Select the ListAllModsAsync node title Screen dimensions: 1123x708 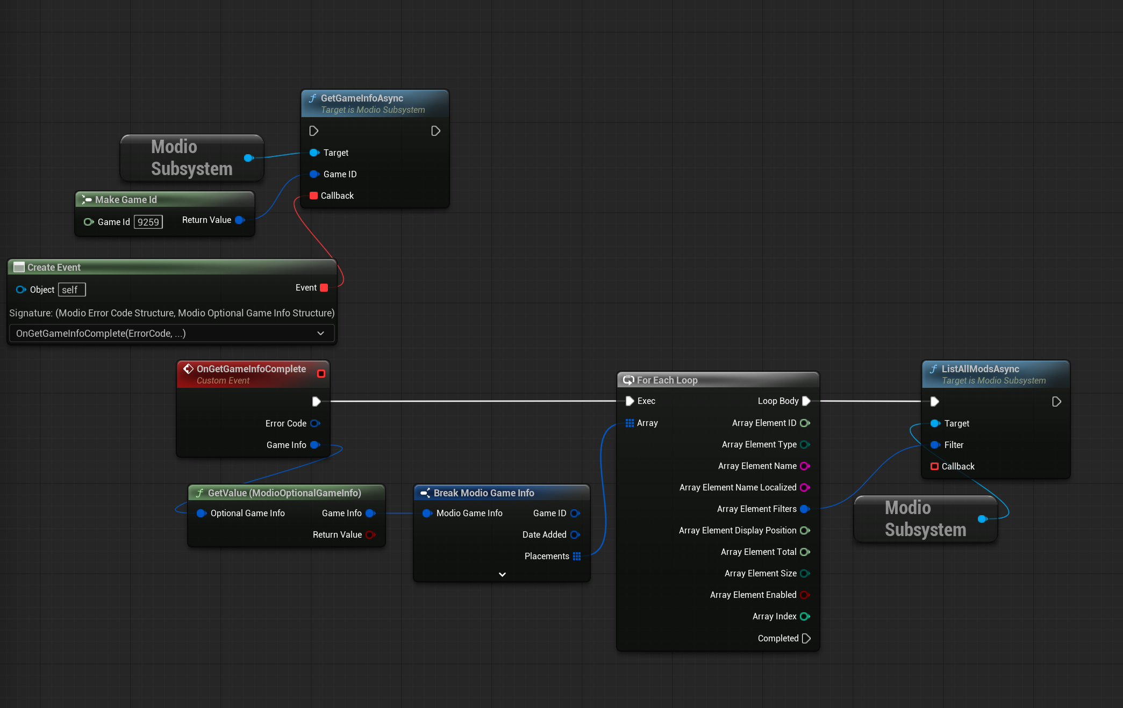pyautogui.click(x=980, y=369)
